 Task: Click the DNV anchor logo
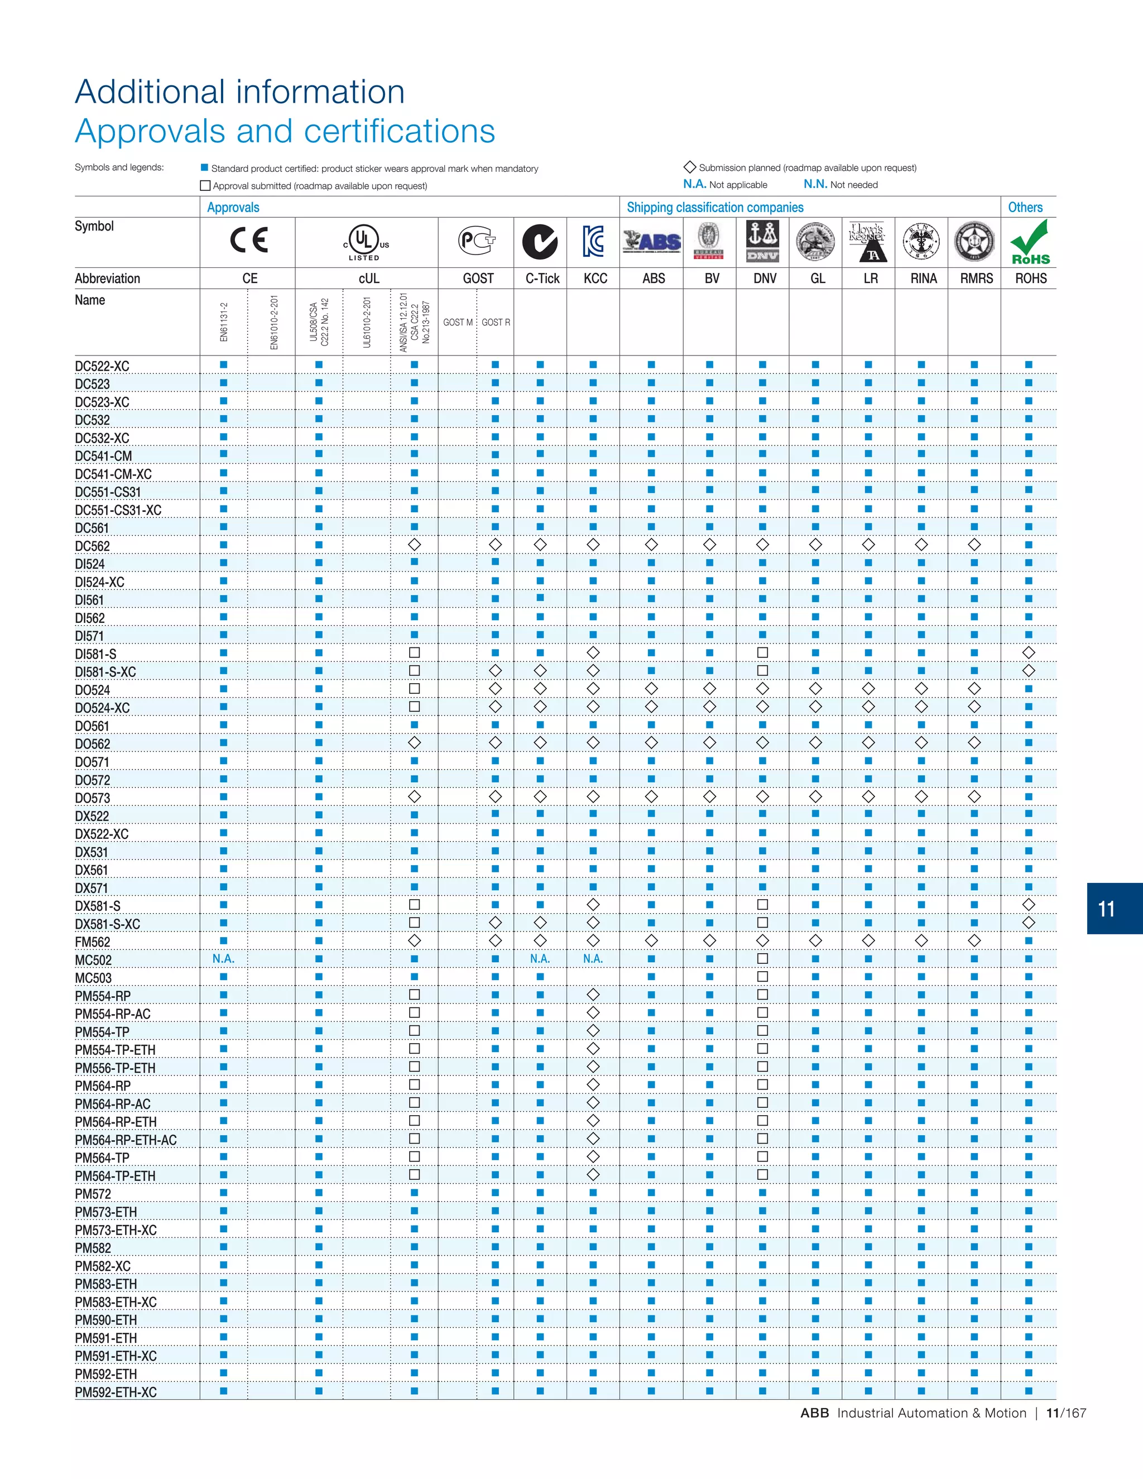[762, 242]
